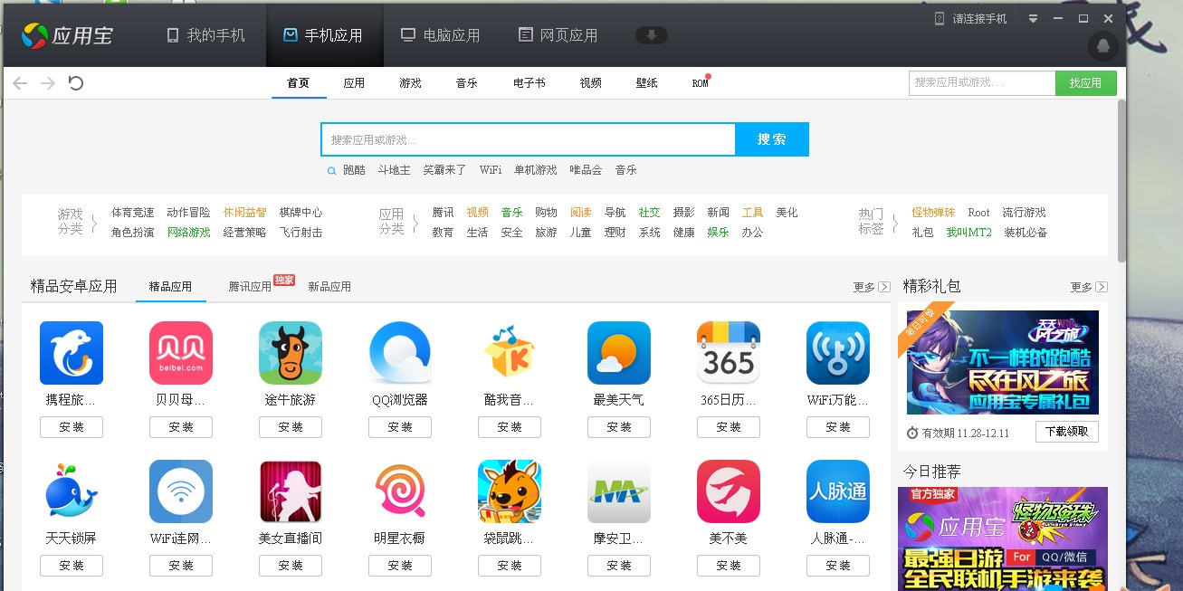Open the 袋鼠跳跳 game icon

point(510,491)
